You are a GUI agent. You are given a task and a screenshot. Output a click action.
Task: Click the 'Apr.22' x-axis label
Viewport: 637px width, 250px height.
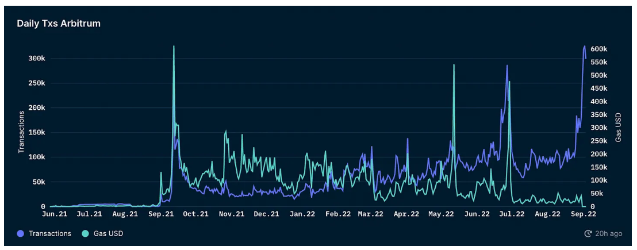tap(406, 214)
